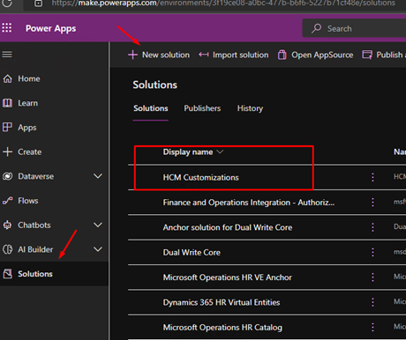
Task: Click the Search input field
Action: [x=354, y=28]
